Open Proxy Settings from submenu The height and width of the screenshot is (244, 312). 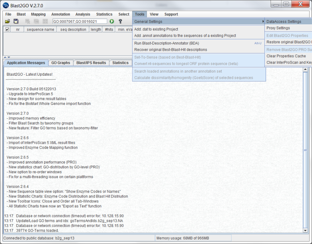pos(288,28)
